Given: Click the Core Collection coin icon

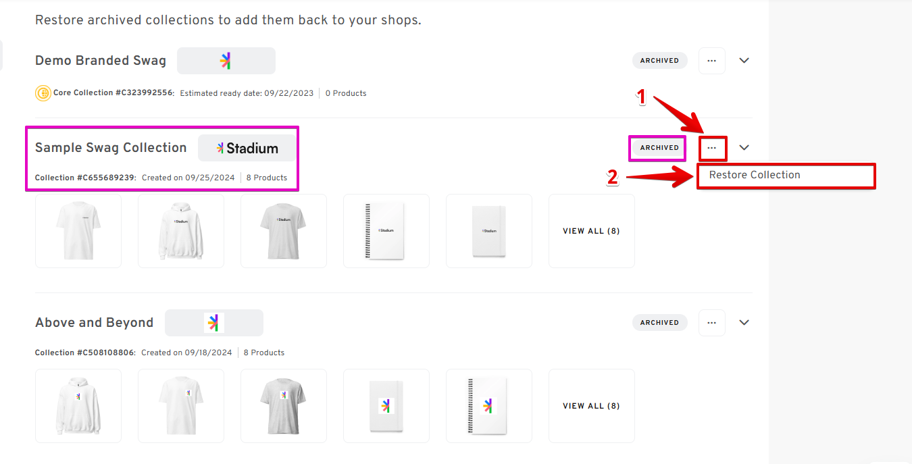Looking at the screenshot, I should click(43, 93).
